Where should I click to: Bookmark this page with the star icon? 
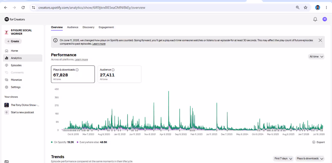(305, 8)
